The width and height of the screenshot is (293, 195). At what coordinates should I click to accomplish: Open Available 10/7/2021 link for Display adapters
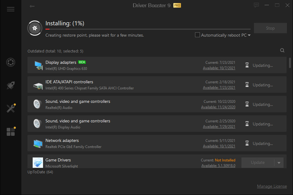pyautogui.click(x=219, y=68)
